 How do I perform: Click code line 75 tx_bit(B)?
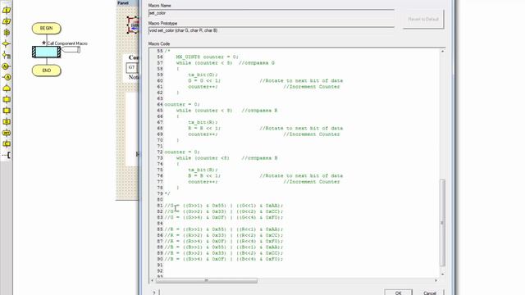[203, 170]
